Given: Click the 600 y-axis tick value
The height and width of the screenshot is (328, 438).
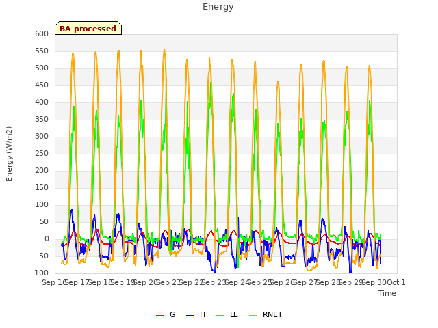Looking at the screenshot, I should tap(42, 33).
